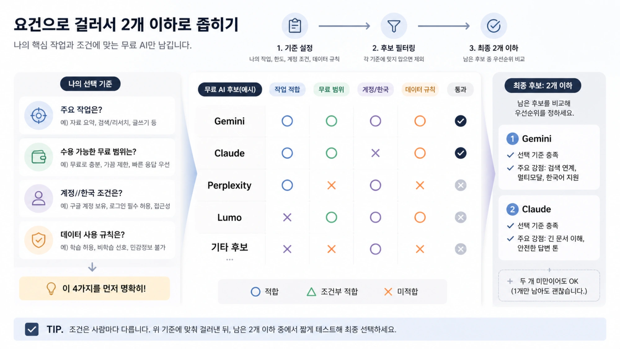Click the 이 4가지를 먼저 명확히! banner
Screen dimensions: 620x349
click(95, 289)
